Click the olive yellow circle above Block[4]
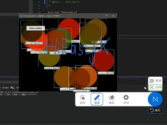Image resolution: width=167 pixels, height=125 pixels. coord(49,59)
